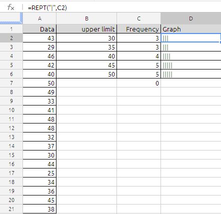Click the Frequency header cell

pyautogui.click(x=138, y=29)
